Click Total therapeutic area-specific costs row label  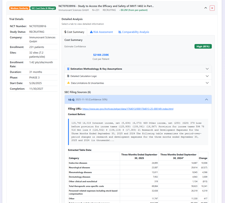point(86,186)
